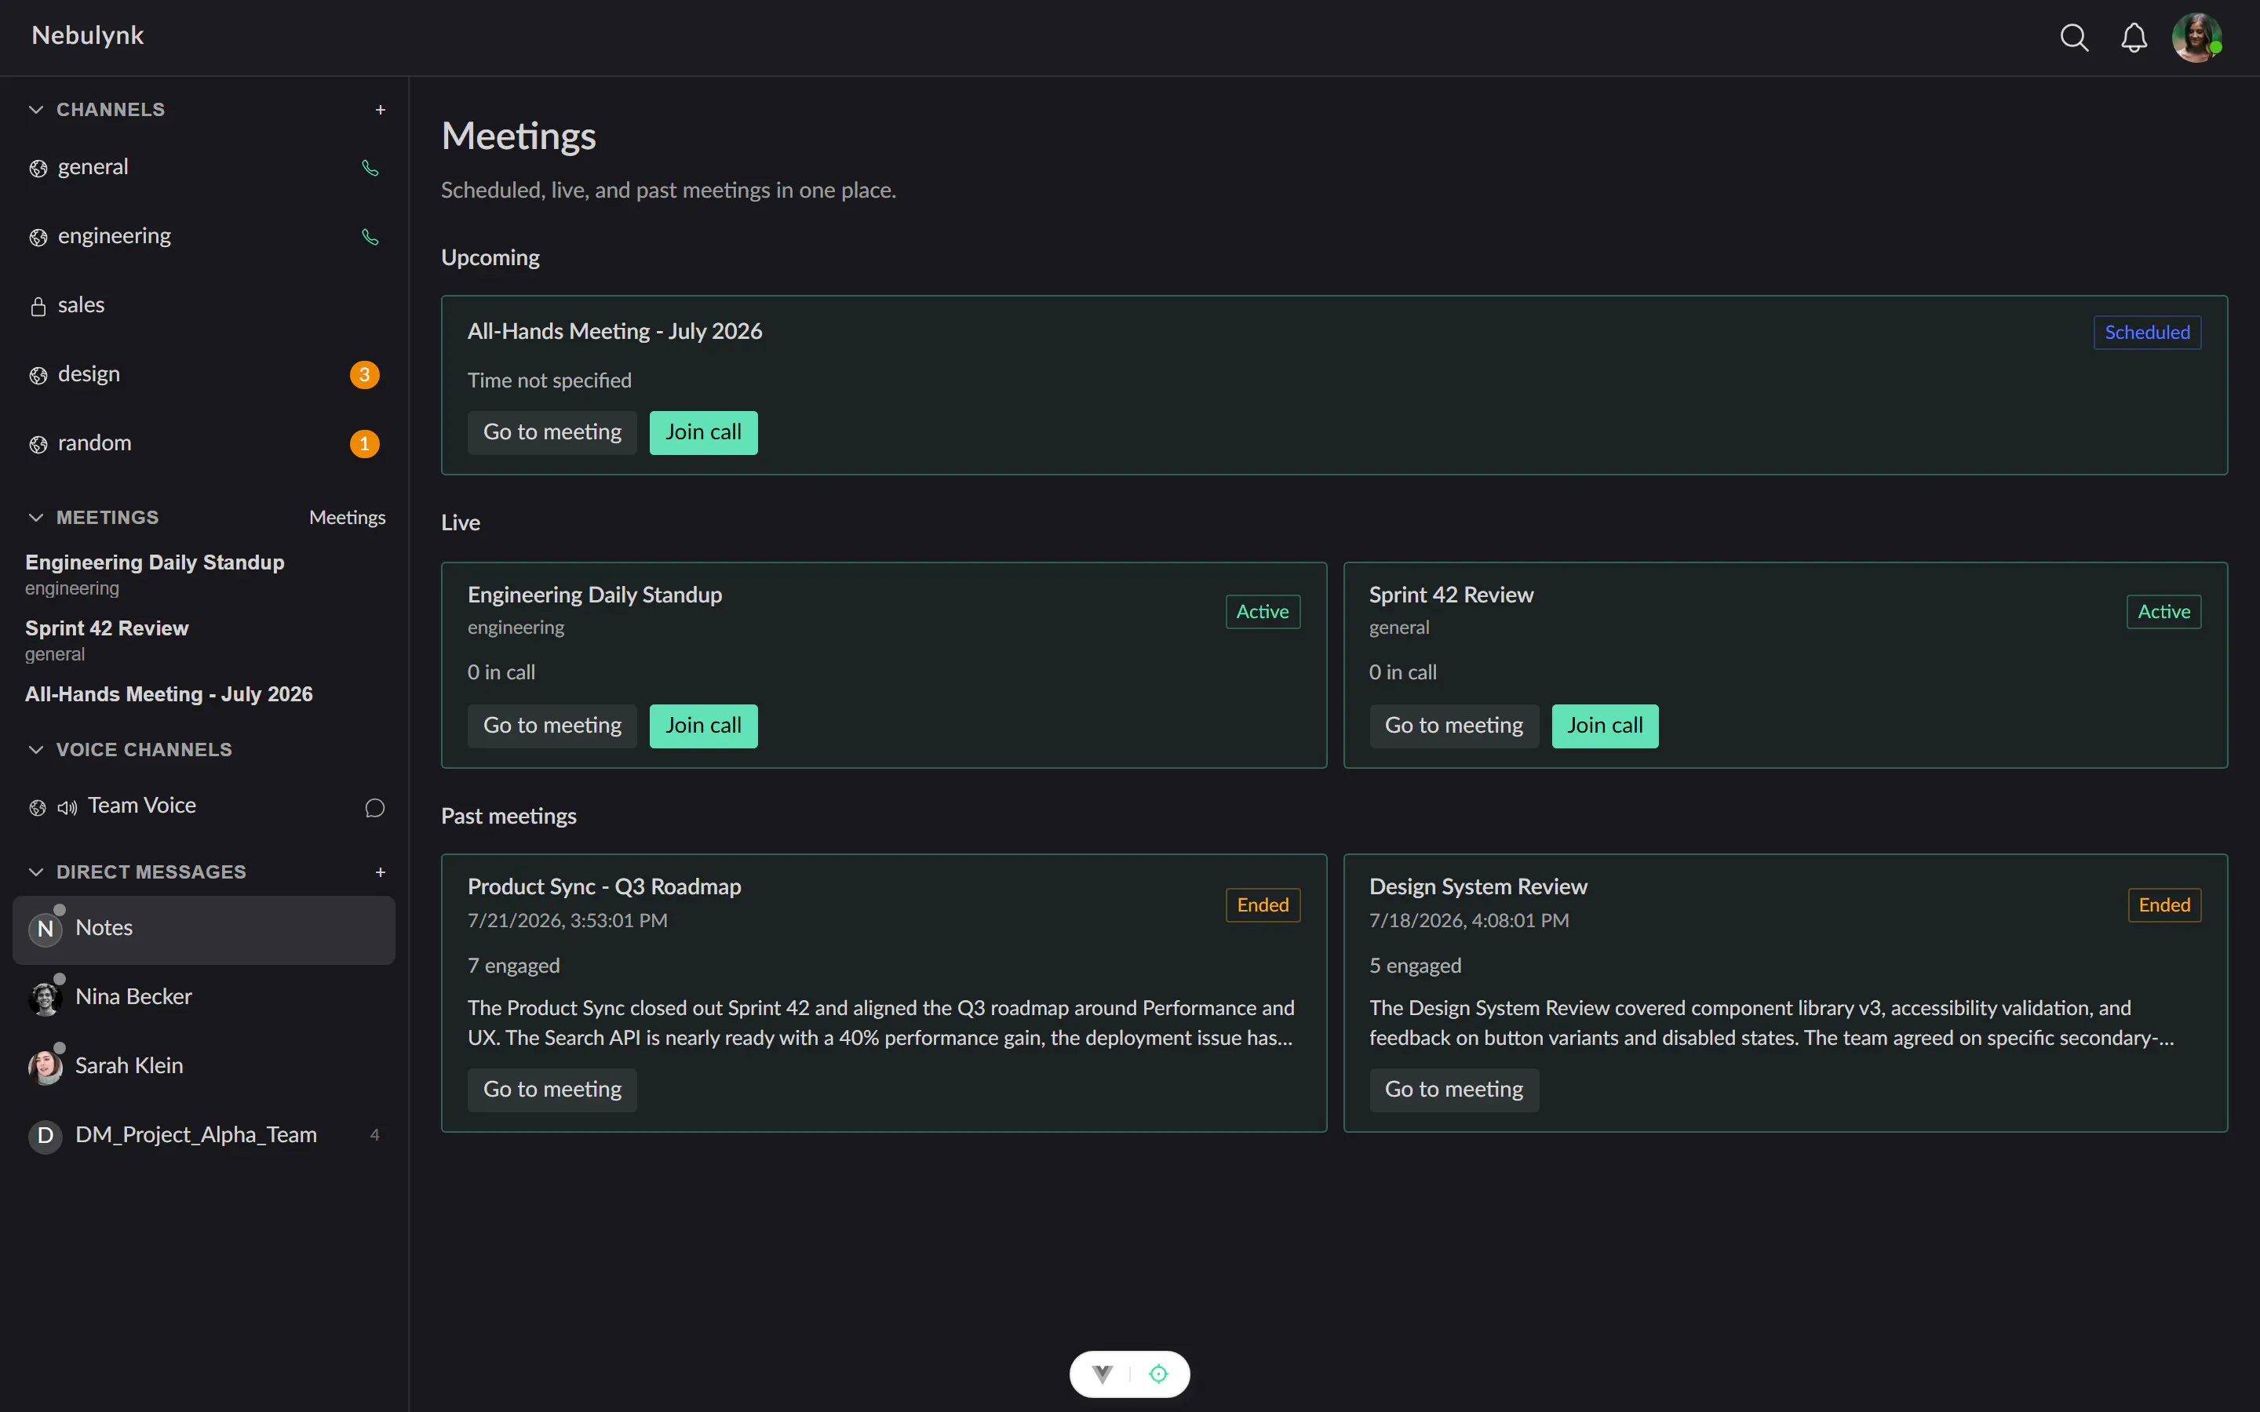Open the Meetings link in sidebar
Image resolution: width=2260 pixels, height=1412 pixels.
click(348, 518)
